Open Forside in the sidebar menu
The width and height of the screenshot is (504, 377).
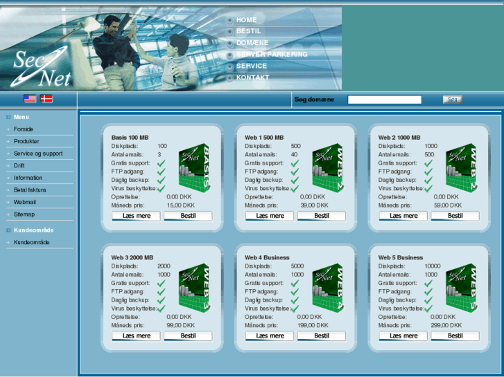point(24,129)
